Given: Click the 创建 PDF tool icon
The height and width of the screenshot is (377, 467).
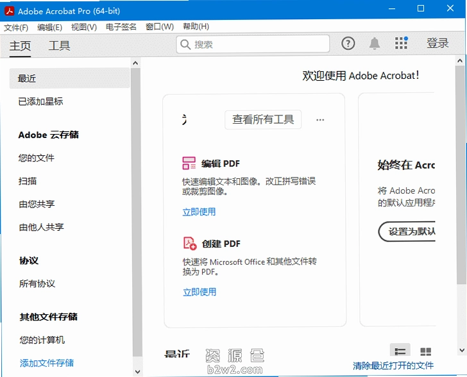Looking at the screenshot, I should [190, 243].
